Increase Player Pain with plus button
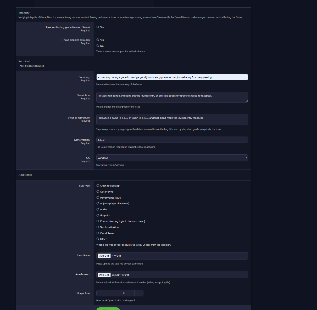This screenshot has width=317, height=310. (x=130, y=293)
